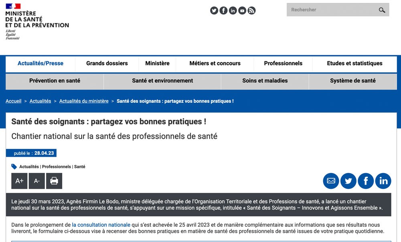Open the Grands dossiers menu
Image resolution: width=401 pixels, height=242 pixels.
pos(107,63)
